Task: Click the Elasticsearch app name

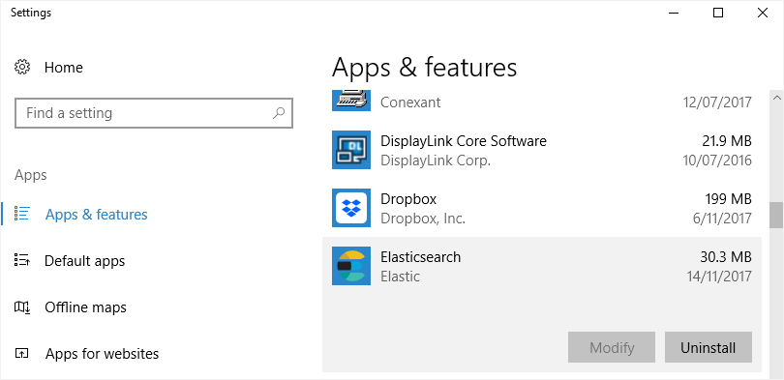Action: click(x=420, y=256)
